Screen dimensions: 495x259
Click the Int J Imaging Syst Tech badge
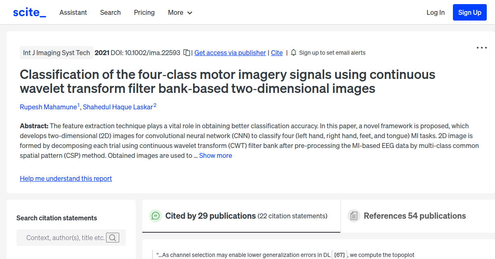[x=56, y=53]
